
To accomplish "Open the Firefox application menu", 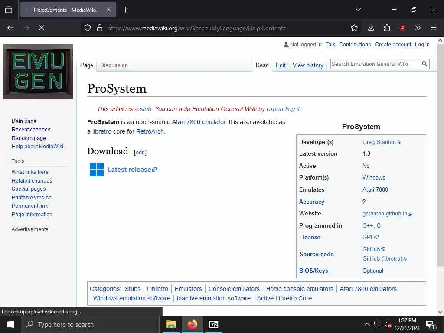I will tap(434, 28).
